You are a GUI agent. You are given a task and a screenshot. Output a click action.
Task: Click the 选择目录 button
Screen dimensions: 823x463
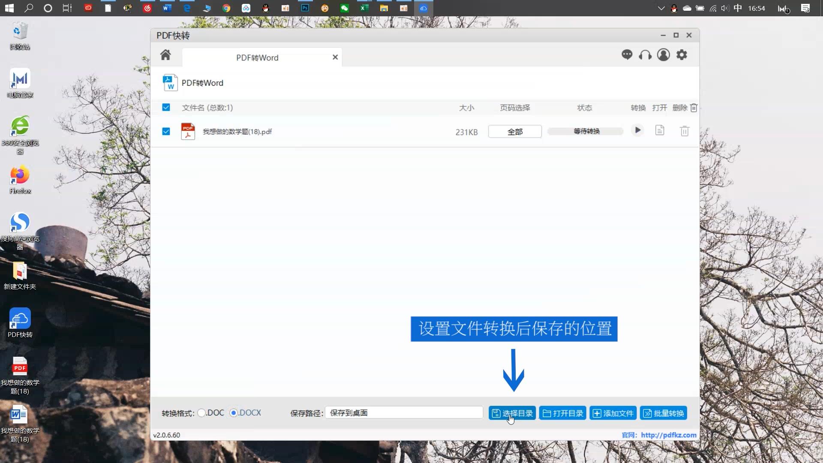(x=512, y=413)
